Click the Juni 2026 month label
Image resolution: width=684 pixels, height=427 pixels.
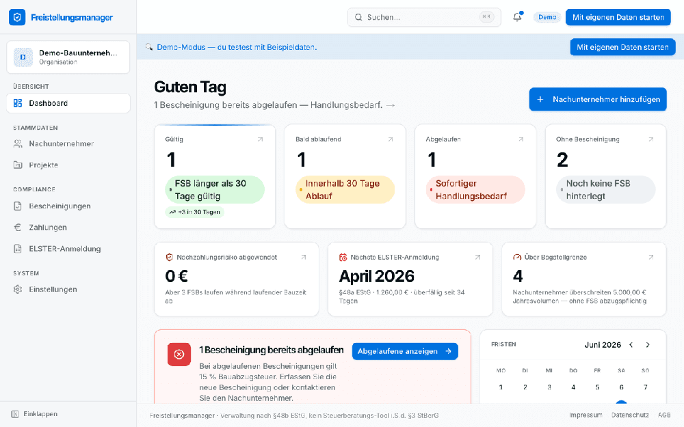603,344
